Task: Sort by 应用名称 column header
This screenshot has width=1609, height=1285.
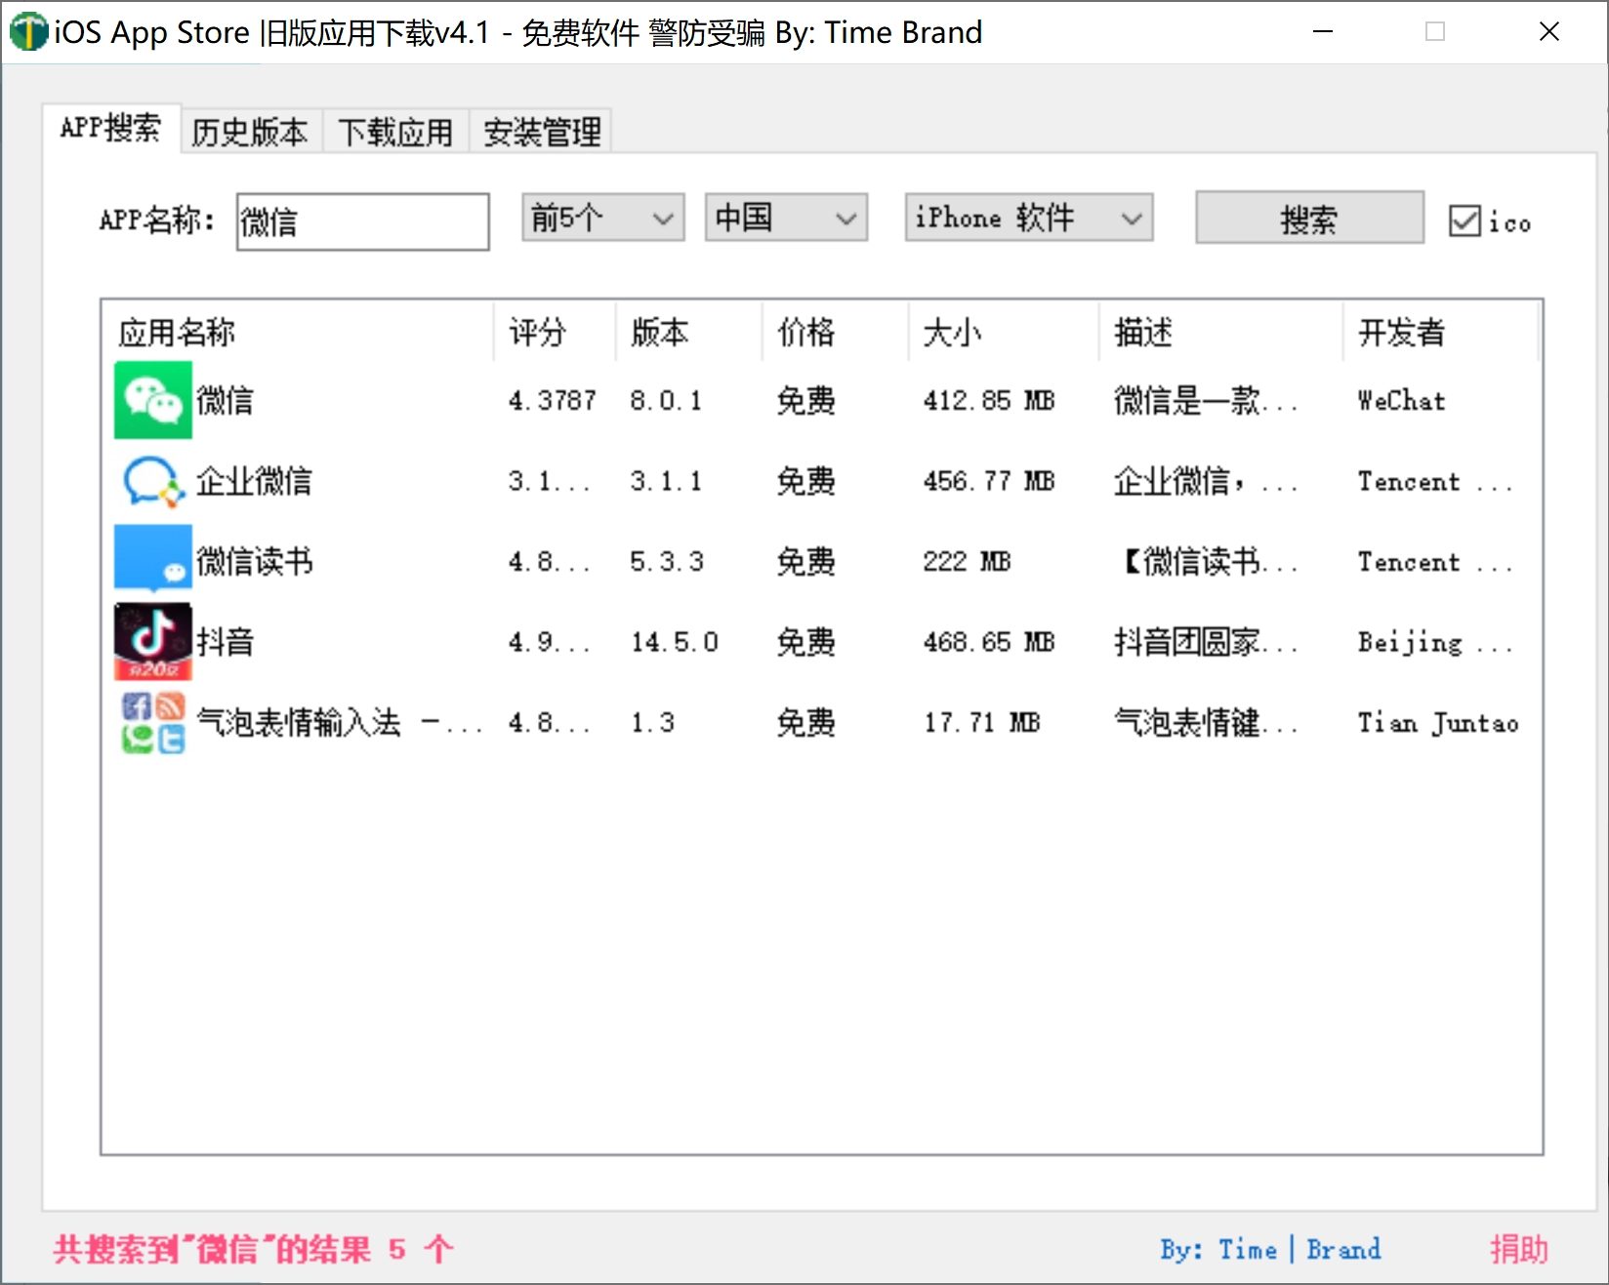Action: click(x=299, y=332)
